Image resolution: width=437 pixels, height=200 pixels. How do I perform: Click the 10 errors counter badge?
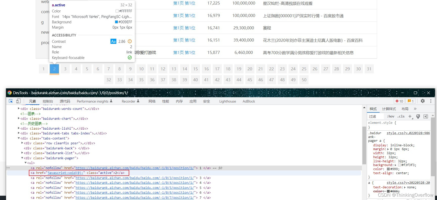pos(399,101)
